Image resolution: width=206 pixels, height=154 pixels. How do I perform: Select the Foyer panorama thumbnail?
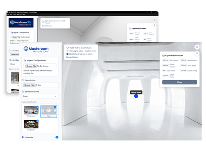click(x=49, y=111)
